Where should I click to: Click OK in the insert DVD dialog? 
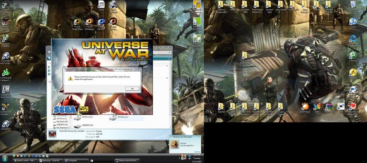coord(132,88)
